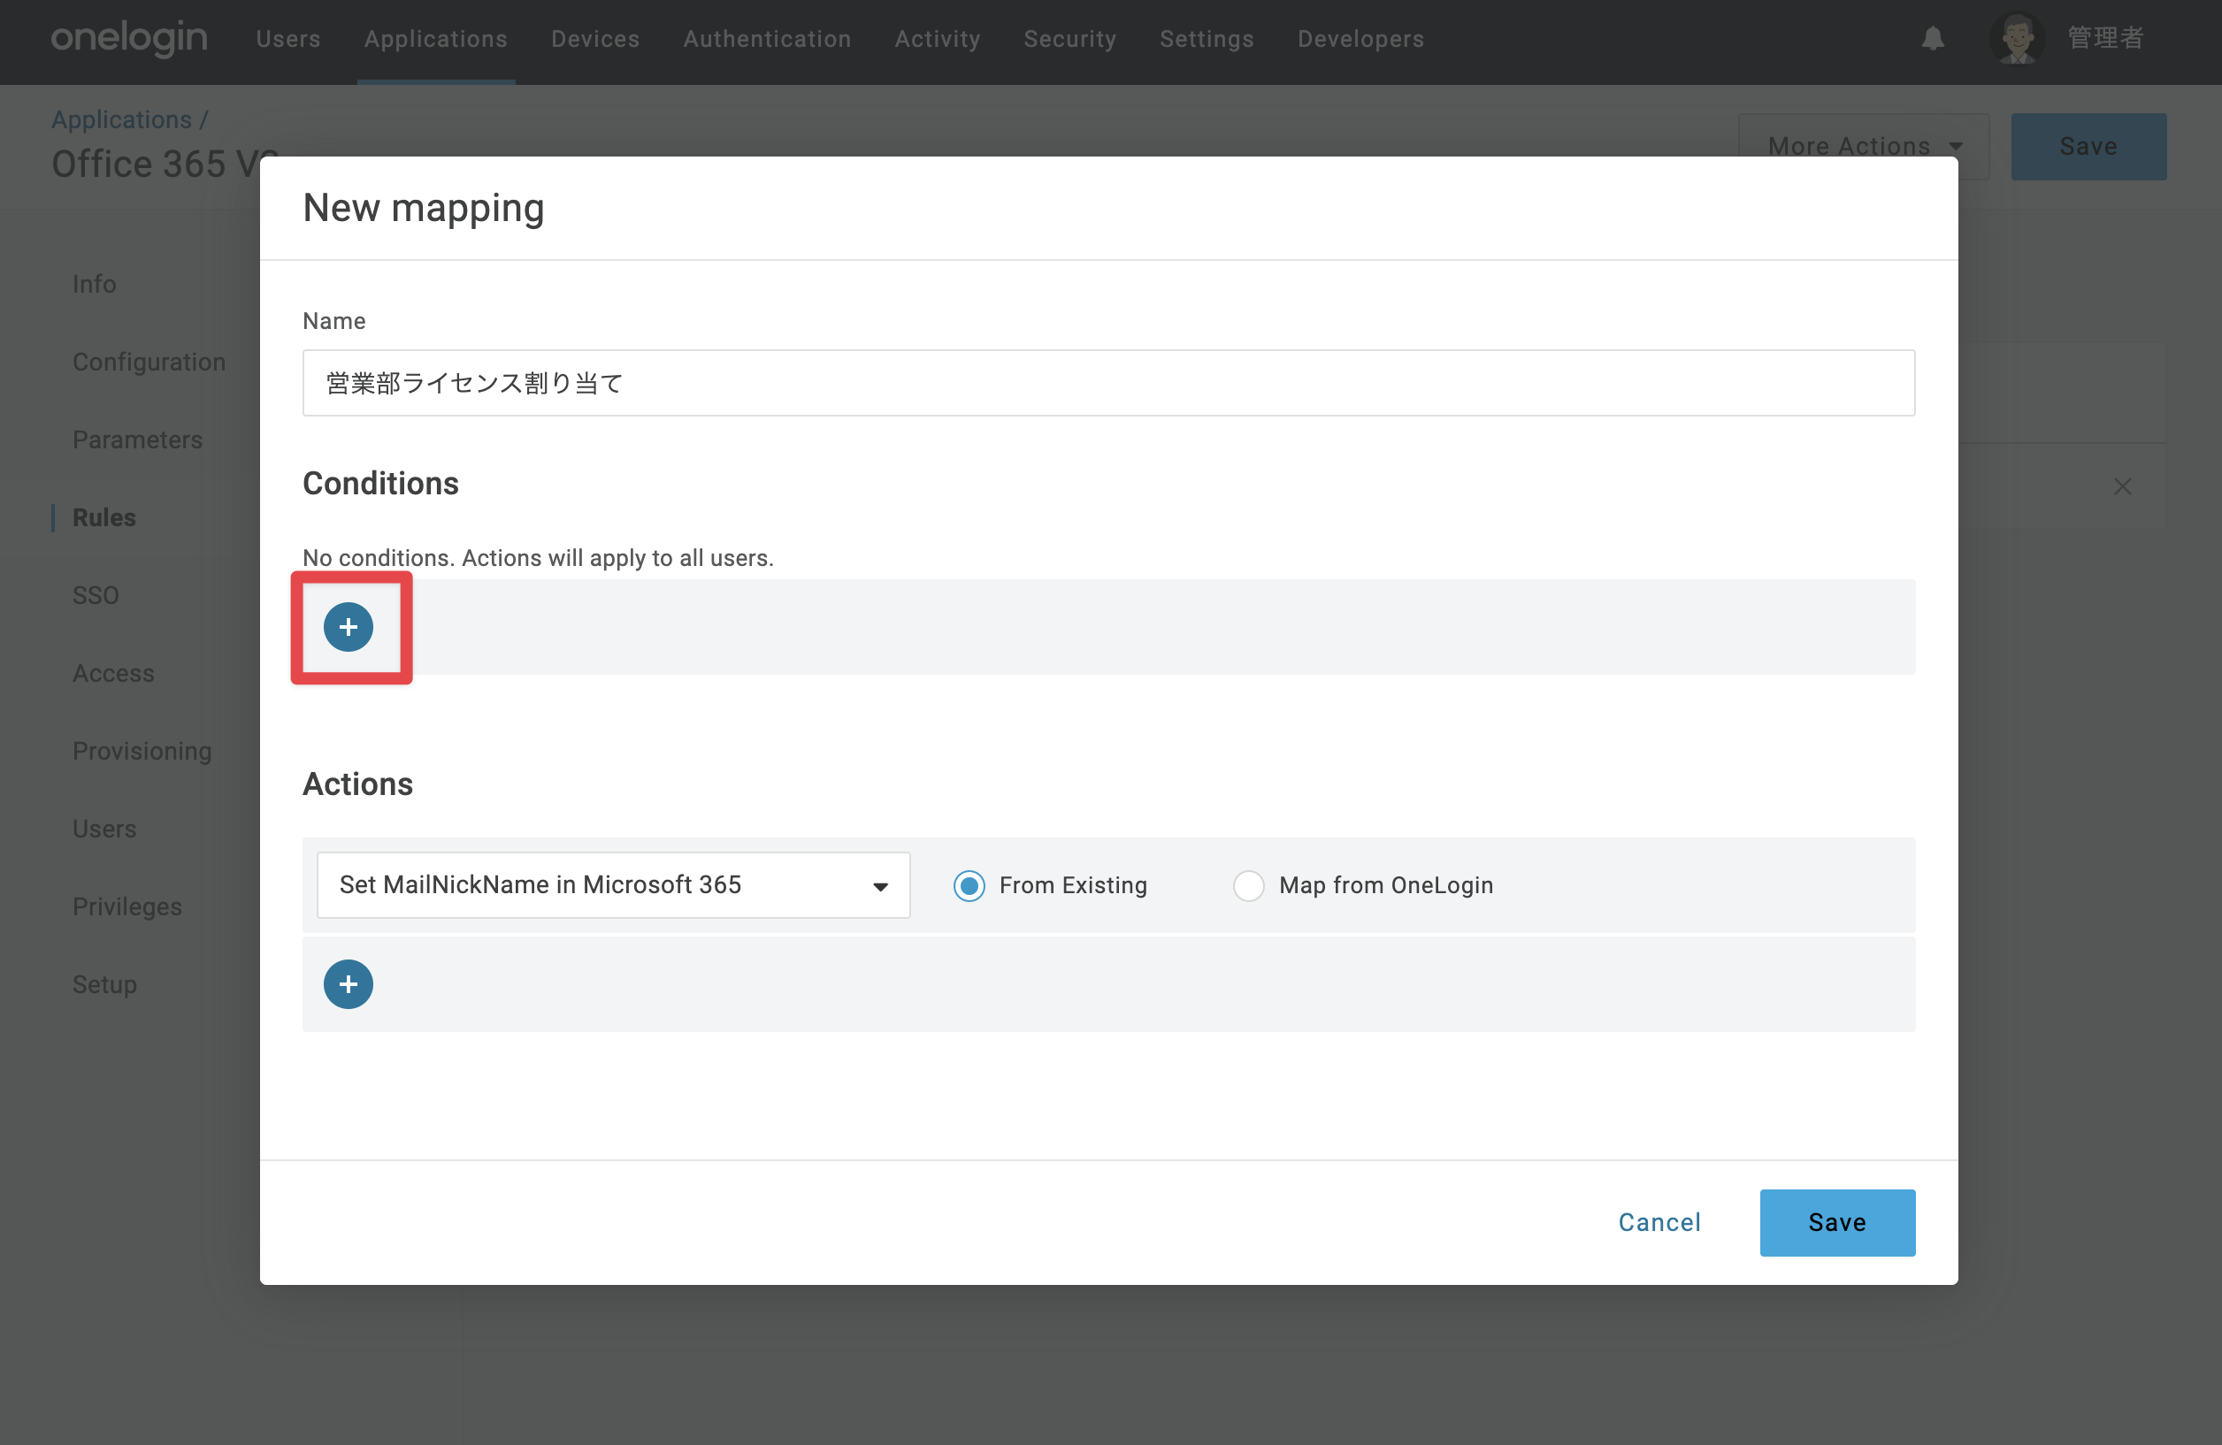The height and width of the screenshot is (1445, 2222).
Task: Open the Developers top menu
Action: (x=1360, y=39)
